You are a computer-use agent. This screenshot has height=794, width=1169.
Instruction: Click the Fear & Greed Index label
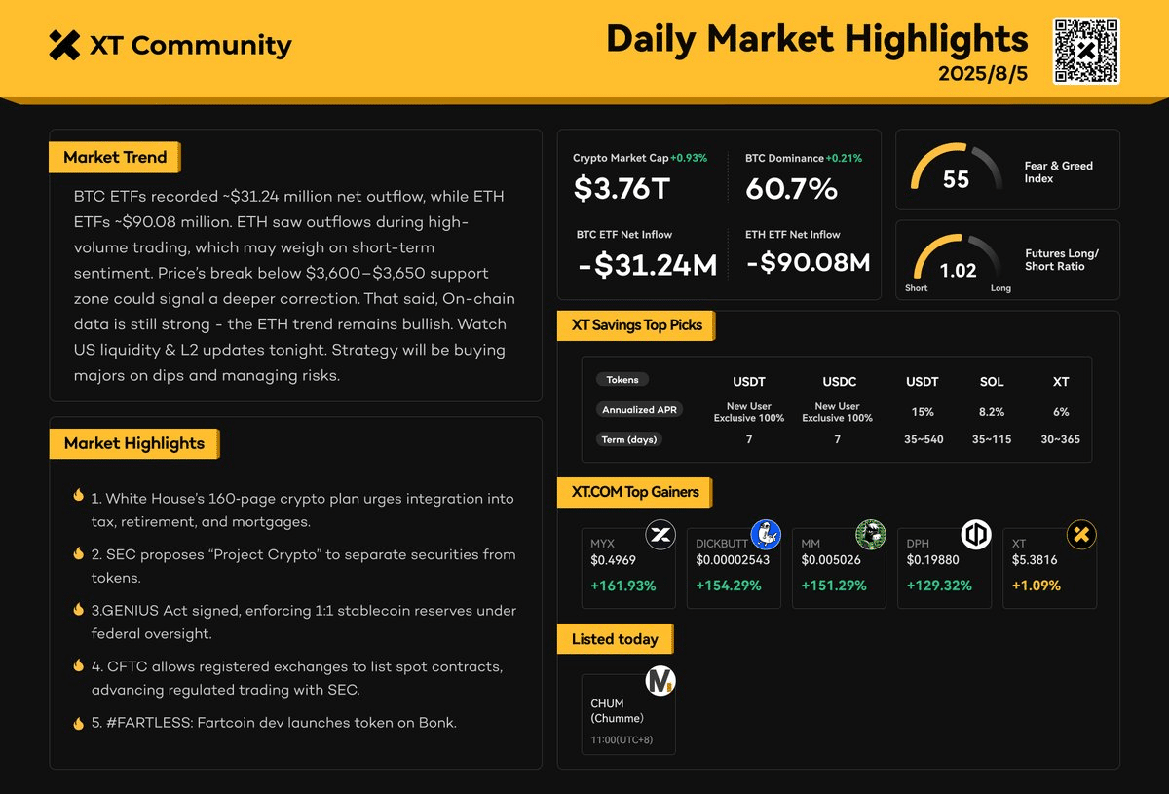coord(1059,172)
